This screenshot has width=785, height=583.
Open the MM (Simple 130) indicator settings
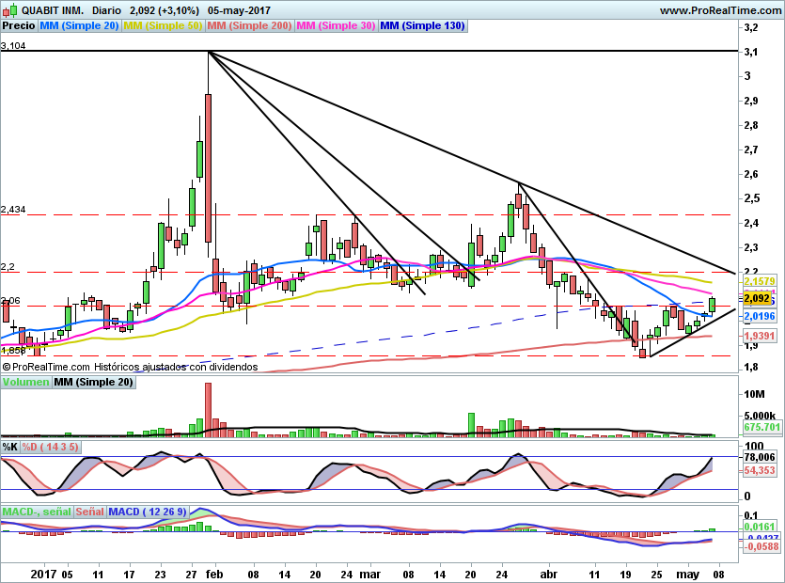click(x=421, y=26)
